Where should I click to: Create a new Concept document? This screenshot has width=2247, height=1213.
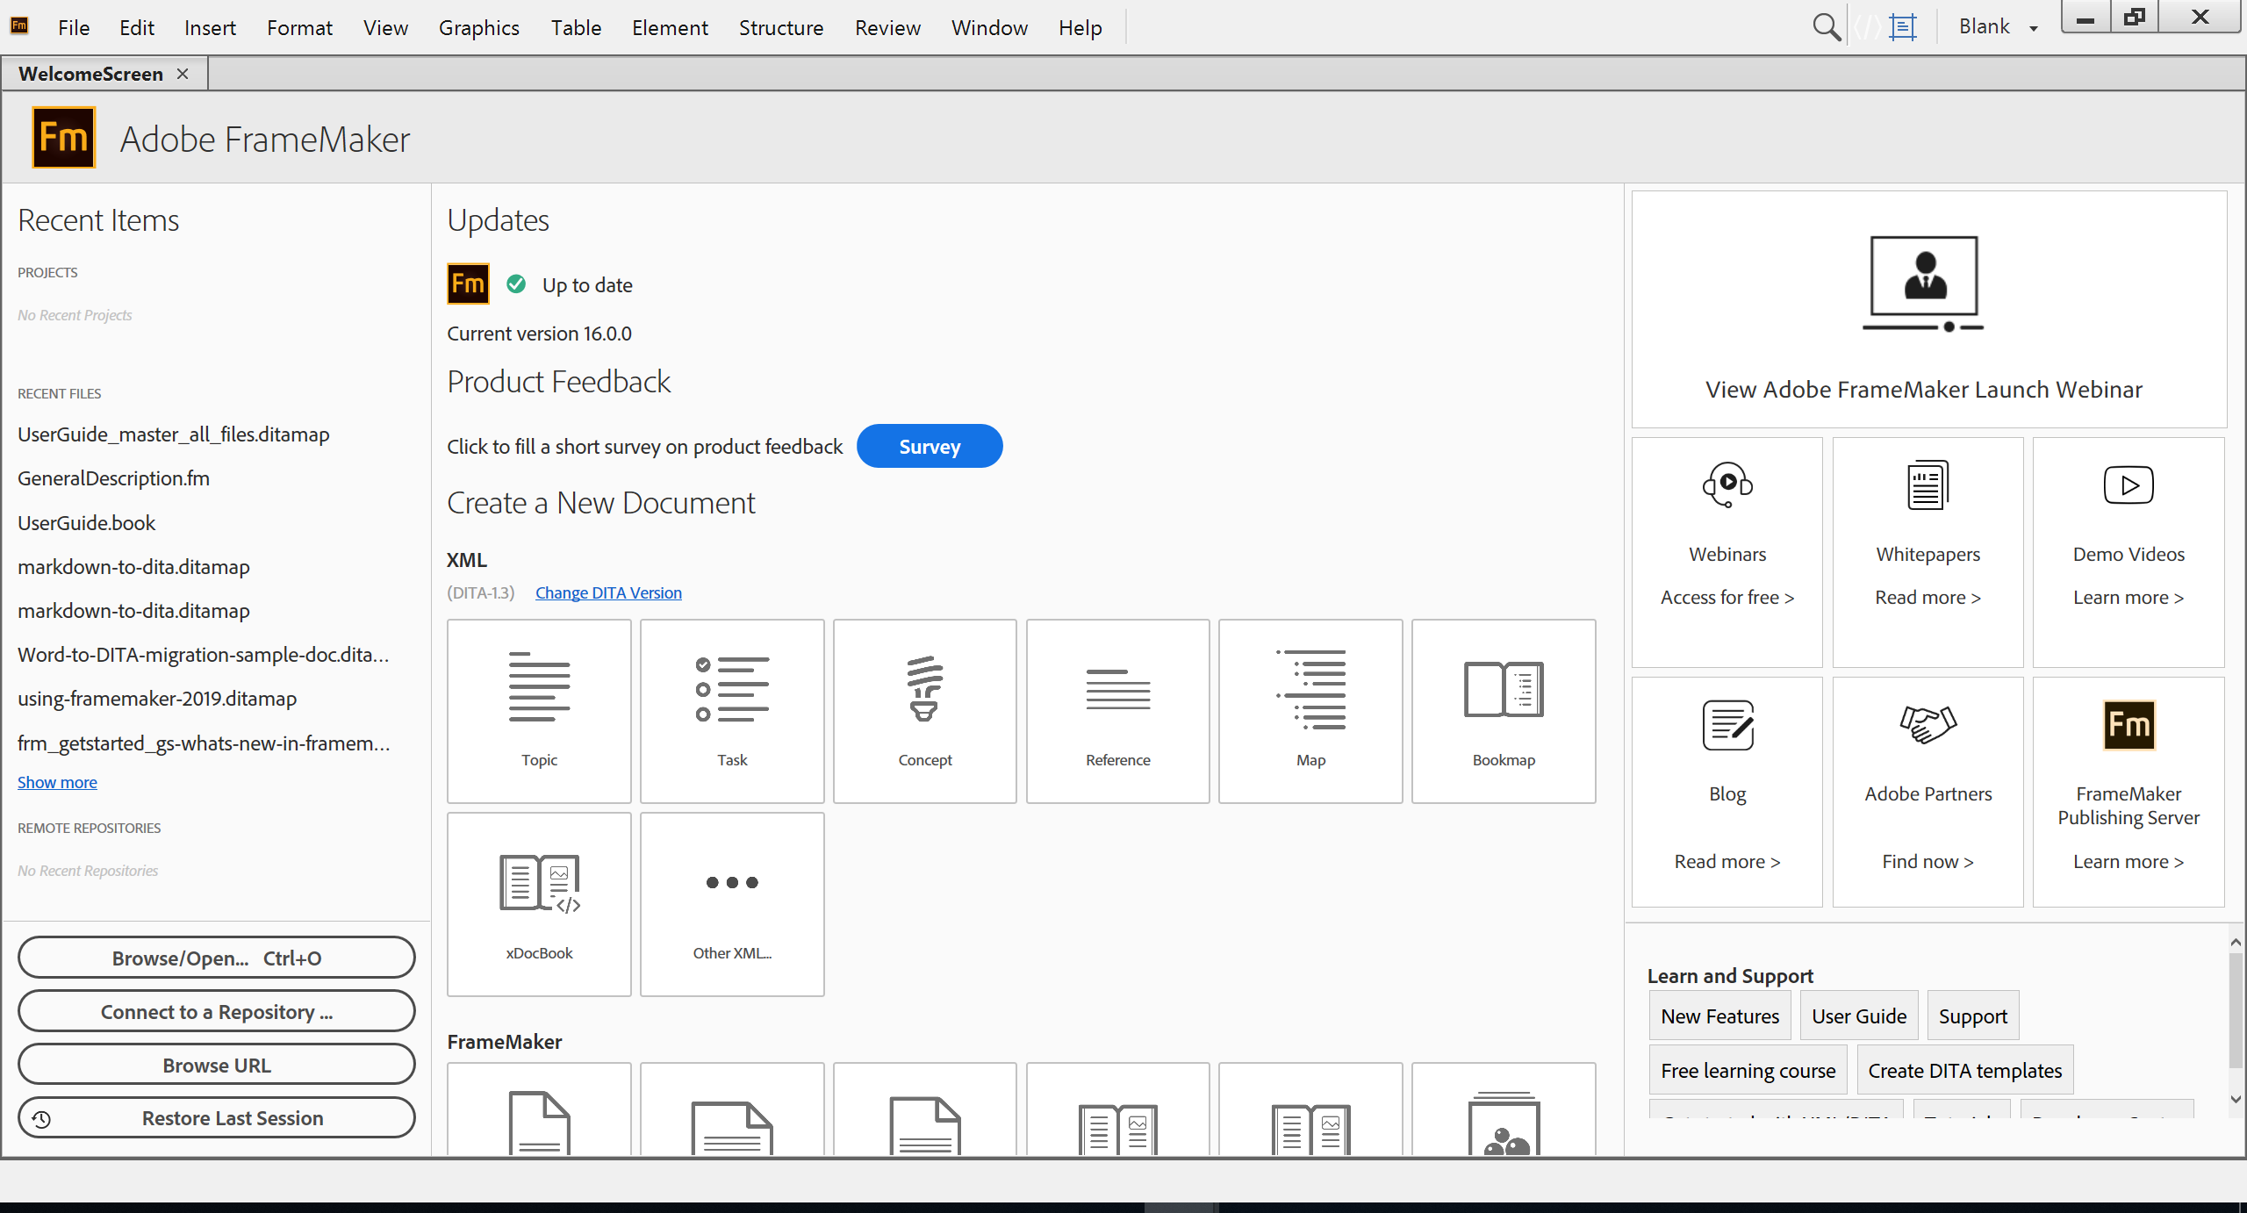coord(924,711)
